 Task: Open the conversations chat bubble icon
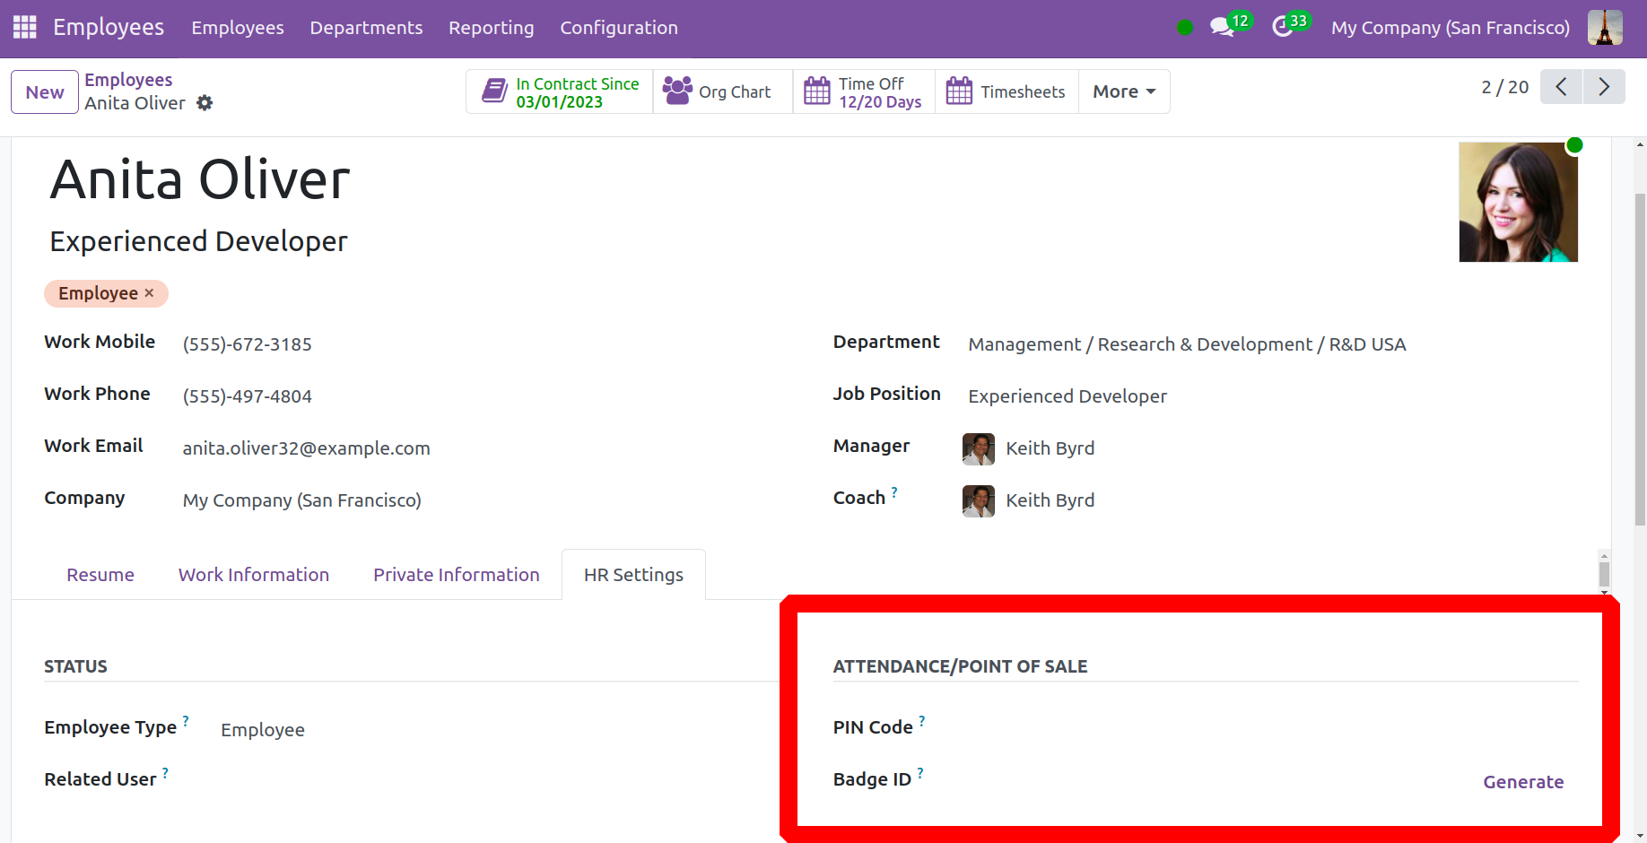(1221, 27)
